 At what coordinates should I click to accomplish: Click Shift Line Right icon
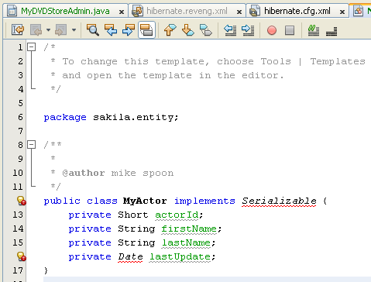(248, 30)
